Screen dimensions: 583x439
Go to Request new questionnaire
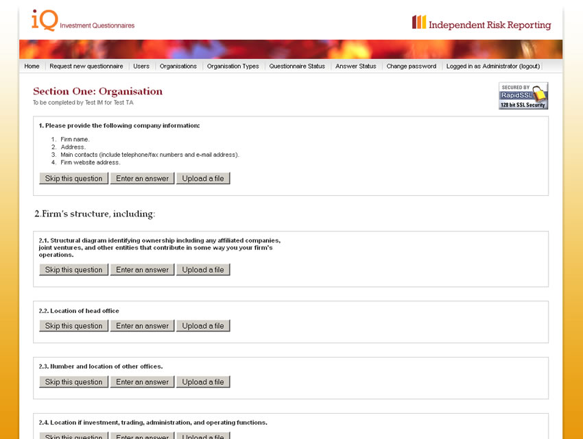click(x=86, y=66)
